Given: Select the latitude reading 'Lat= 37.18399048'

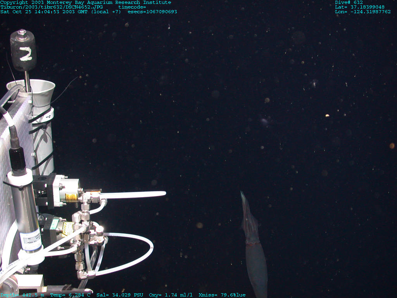Looking at the screenshot, I should click(360, 7).
